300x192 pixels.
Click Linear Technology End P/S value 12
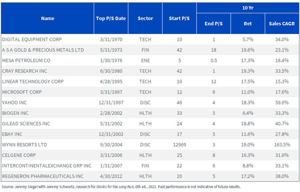[213, 81]
